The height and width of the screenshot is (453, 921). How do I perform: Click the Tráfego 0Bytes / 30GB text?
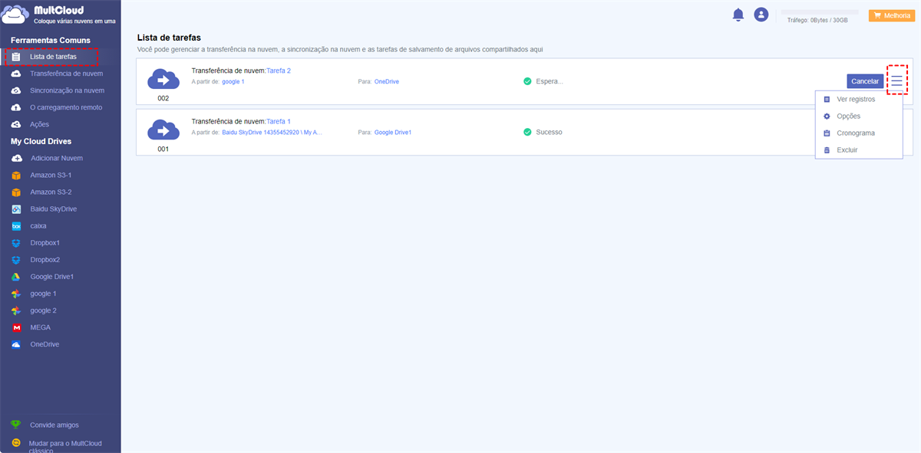pos(817,21)
